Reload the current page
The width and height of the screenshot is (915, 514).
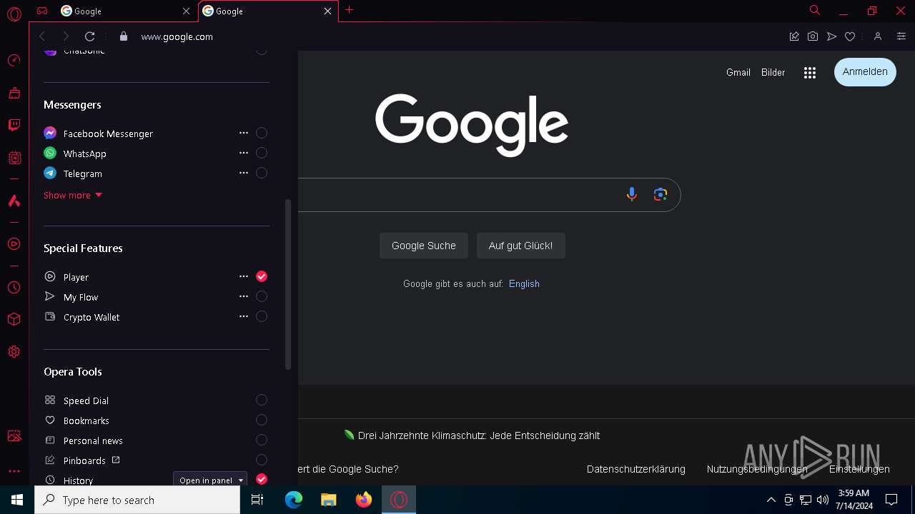(x=89, y=36)
